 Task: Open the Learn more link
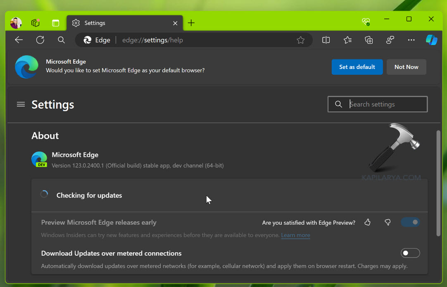(x=295, y=235)
